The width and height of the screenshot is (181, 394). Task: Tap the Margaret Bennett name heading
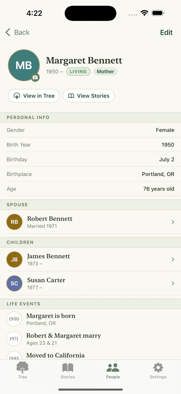pos(84,60)
